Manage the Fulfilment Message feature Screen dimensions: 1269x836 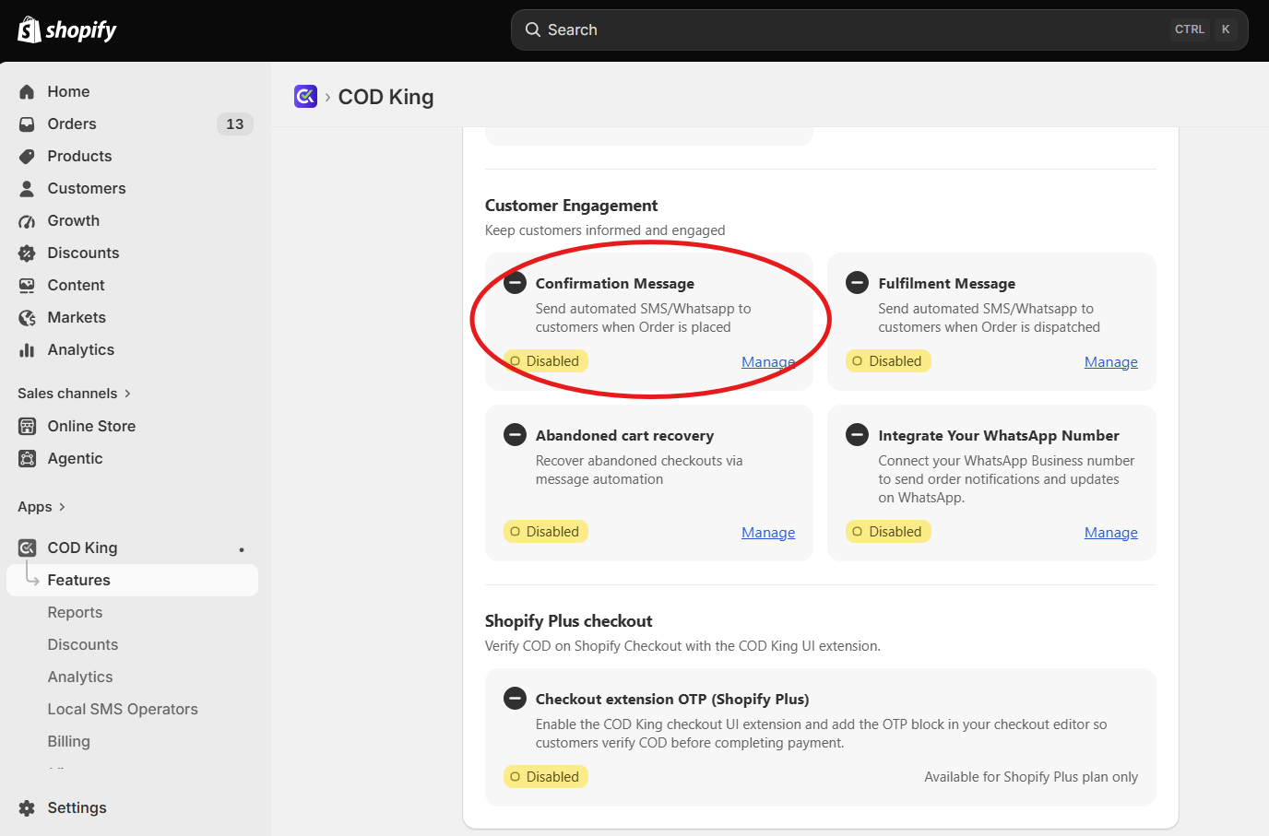(1110, 362)
